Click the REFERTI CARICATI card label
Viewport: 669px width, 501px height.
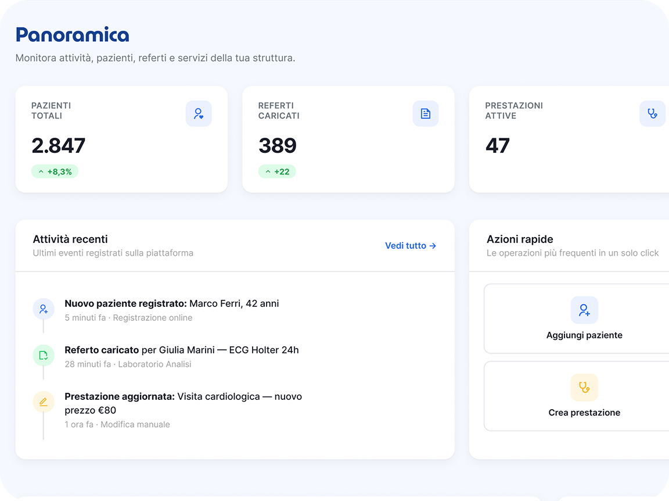click(279, 110)
